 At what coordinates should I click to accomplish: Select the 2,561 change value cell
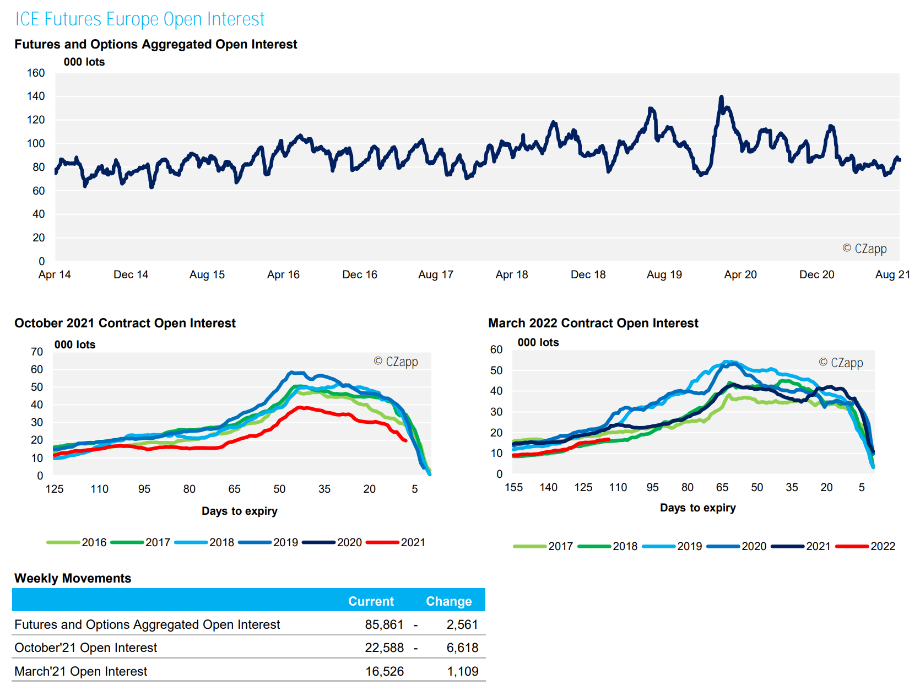click(462, 624)
